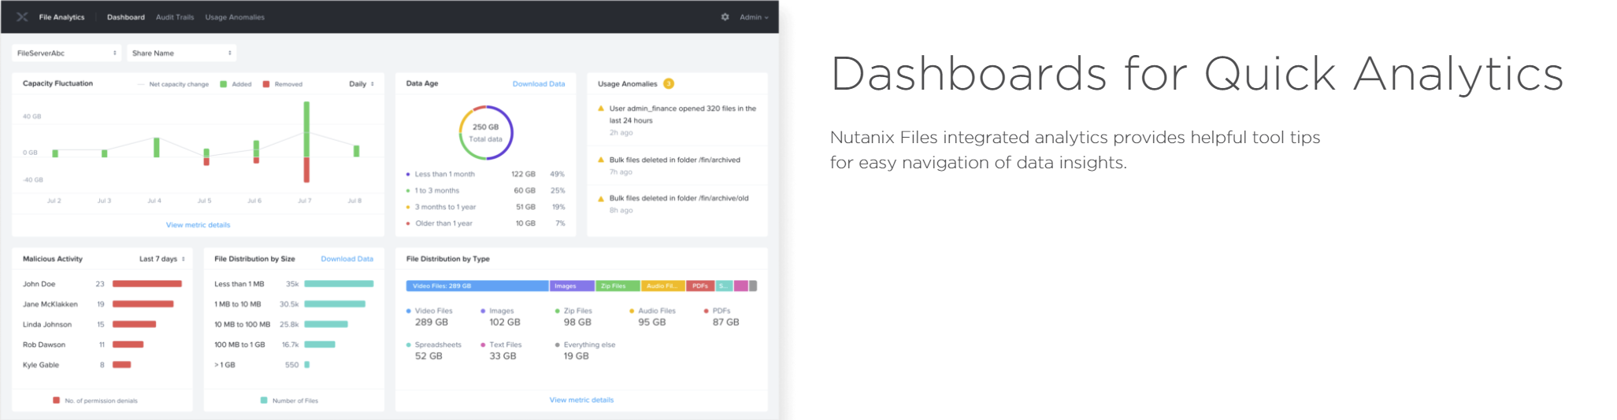The width and height of the screenshot is (1617, 420).
Task: Click the Images 102 GB entry
Action: (x=501, y=317)
